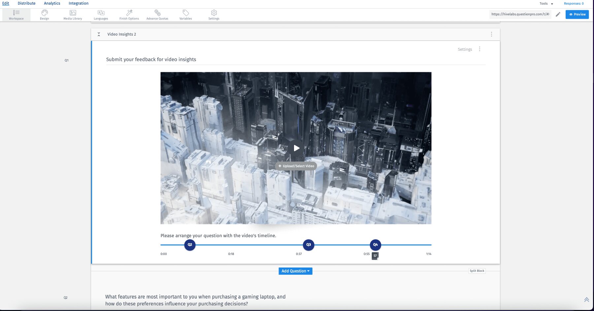
Task: Open the question options kebab menu
Action: click(480, 49)
